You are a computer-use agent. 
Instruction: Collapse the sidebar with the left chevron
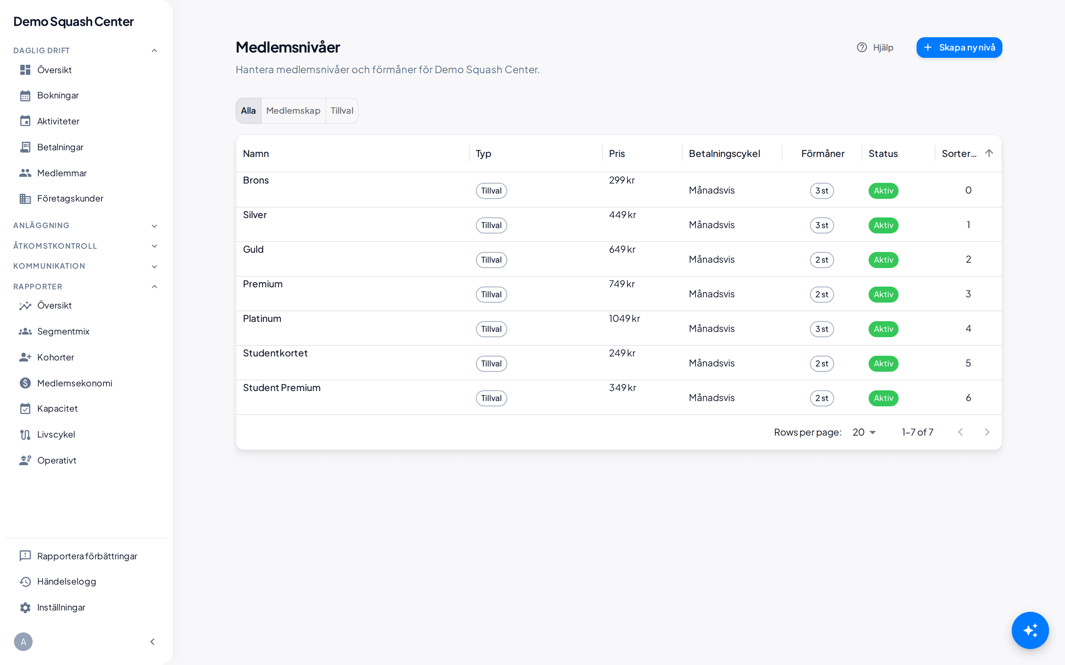[x=152, y=642]
